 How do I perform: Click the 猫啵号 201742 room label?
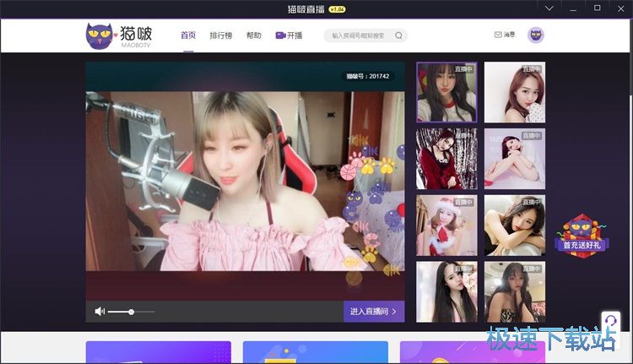click(368, 76)
